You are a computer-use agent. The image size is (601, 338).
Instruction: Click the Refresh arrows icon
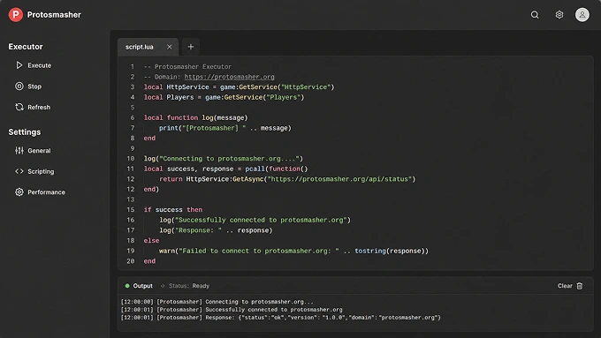[x=19, y=107]
